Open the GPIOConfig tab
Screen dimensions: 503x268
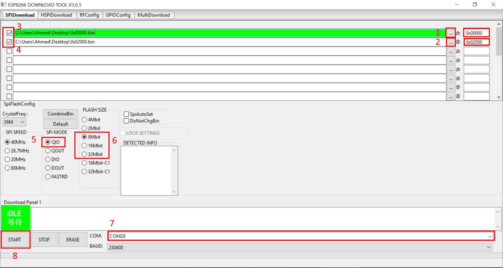118,15
